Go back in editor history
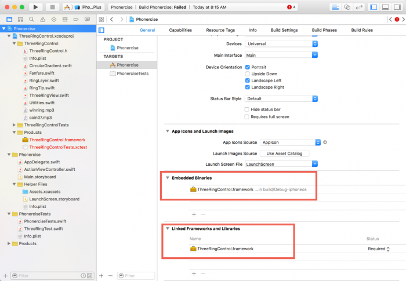The height and width of the screenshot is (281, 406). (x=111, y=19)
